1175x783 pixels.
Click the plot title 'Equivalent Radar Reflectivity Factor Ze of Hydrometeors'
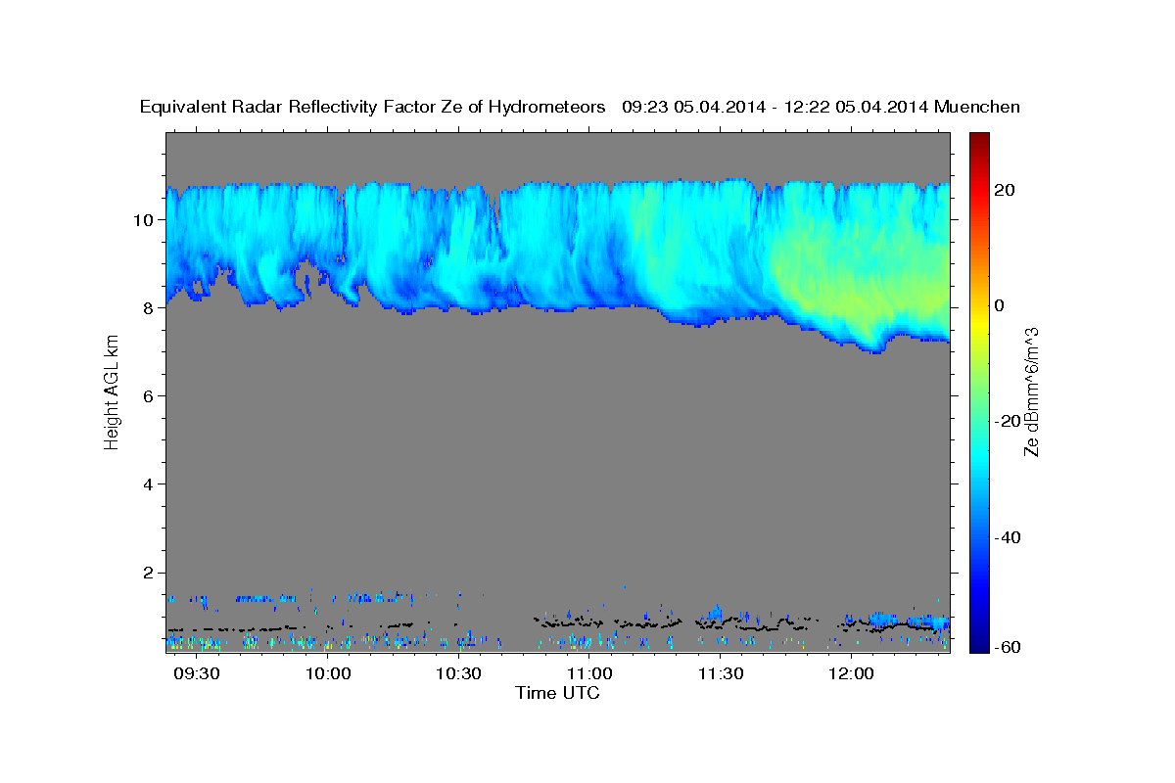(x=373, y=108)
